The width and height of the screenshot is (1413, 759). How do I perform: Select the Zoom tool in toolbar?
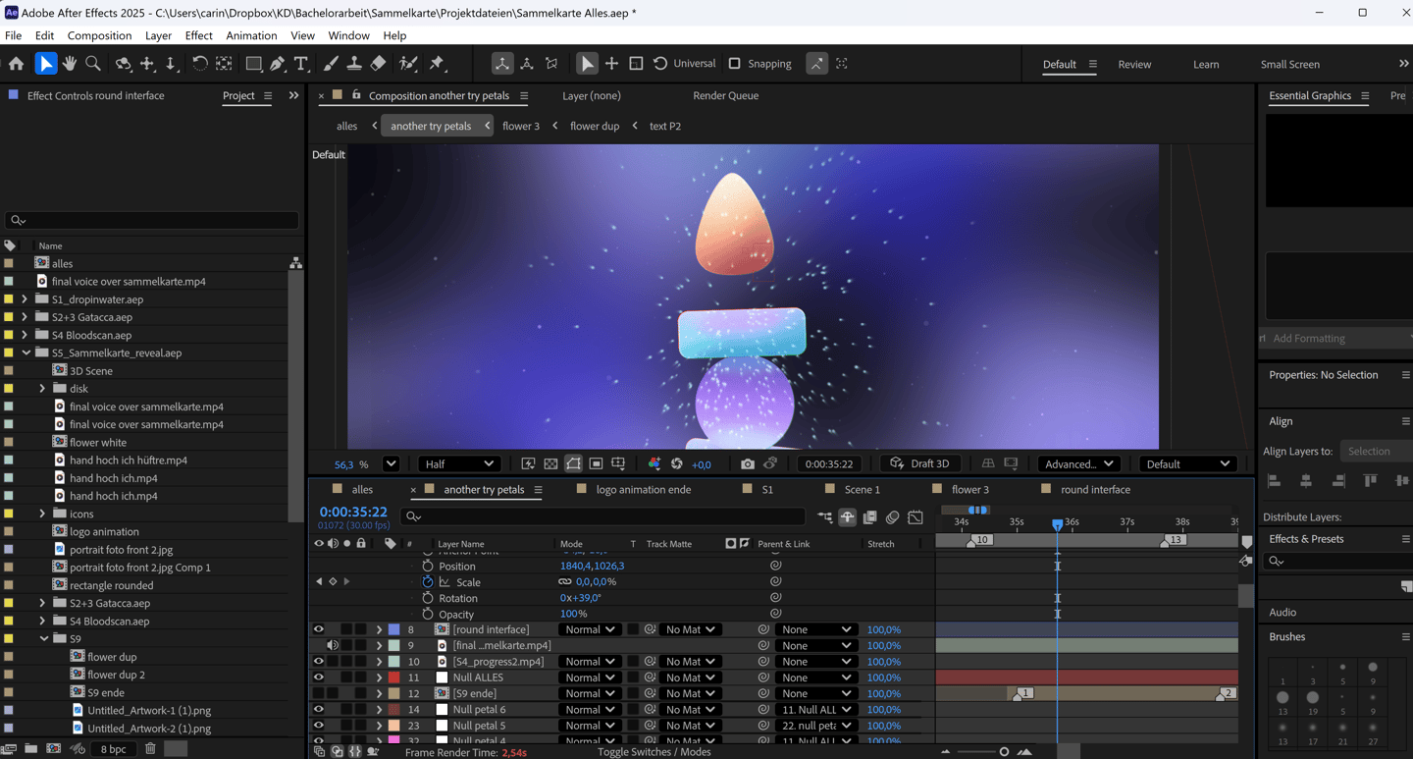tap(93, 64)
